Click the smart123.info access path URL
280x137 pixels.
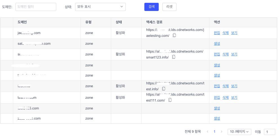click(x=175, y=54)
